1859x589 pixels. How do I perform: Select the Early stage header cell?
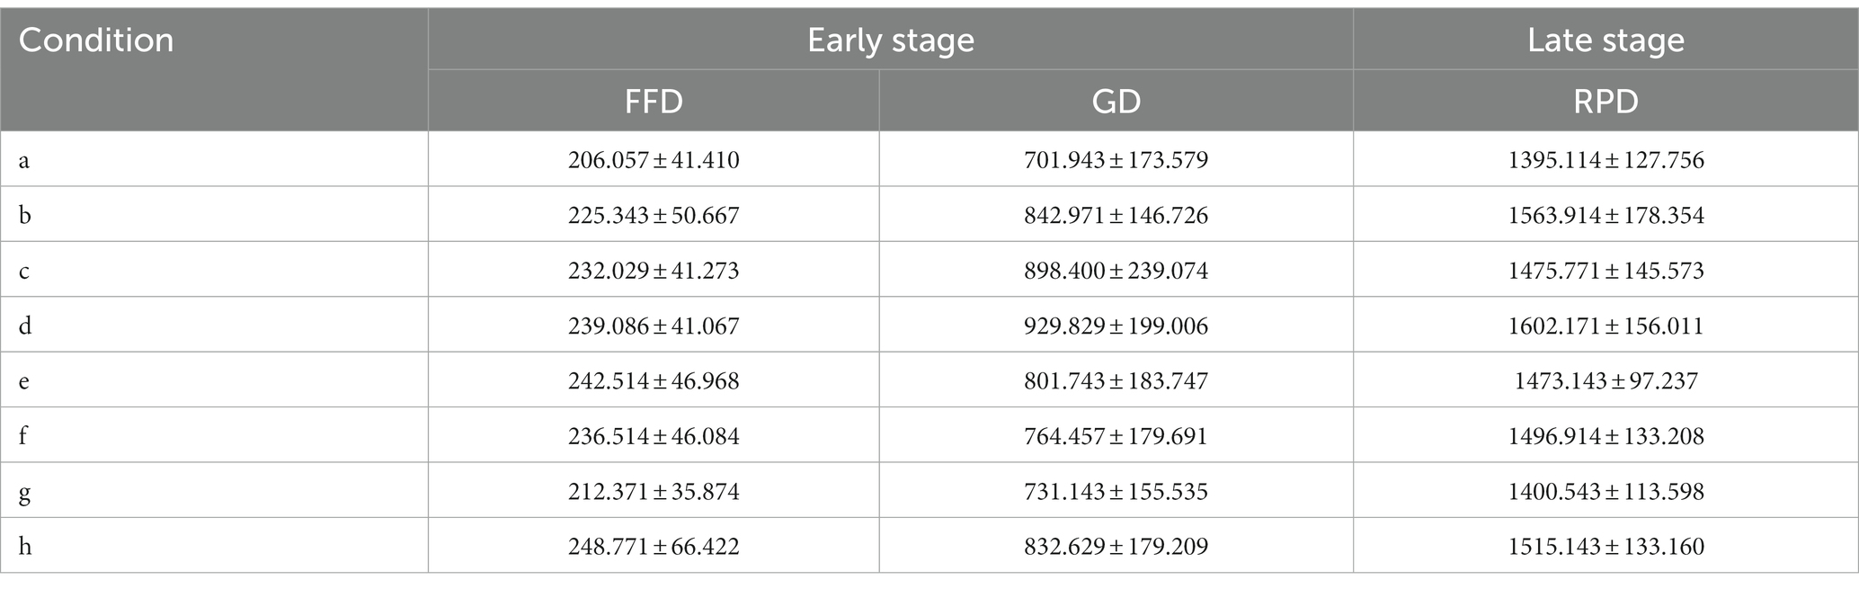[x=891, y=40]
